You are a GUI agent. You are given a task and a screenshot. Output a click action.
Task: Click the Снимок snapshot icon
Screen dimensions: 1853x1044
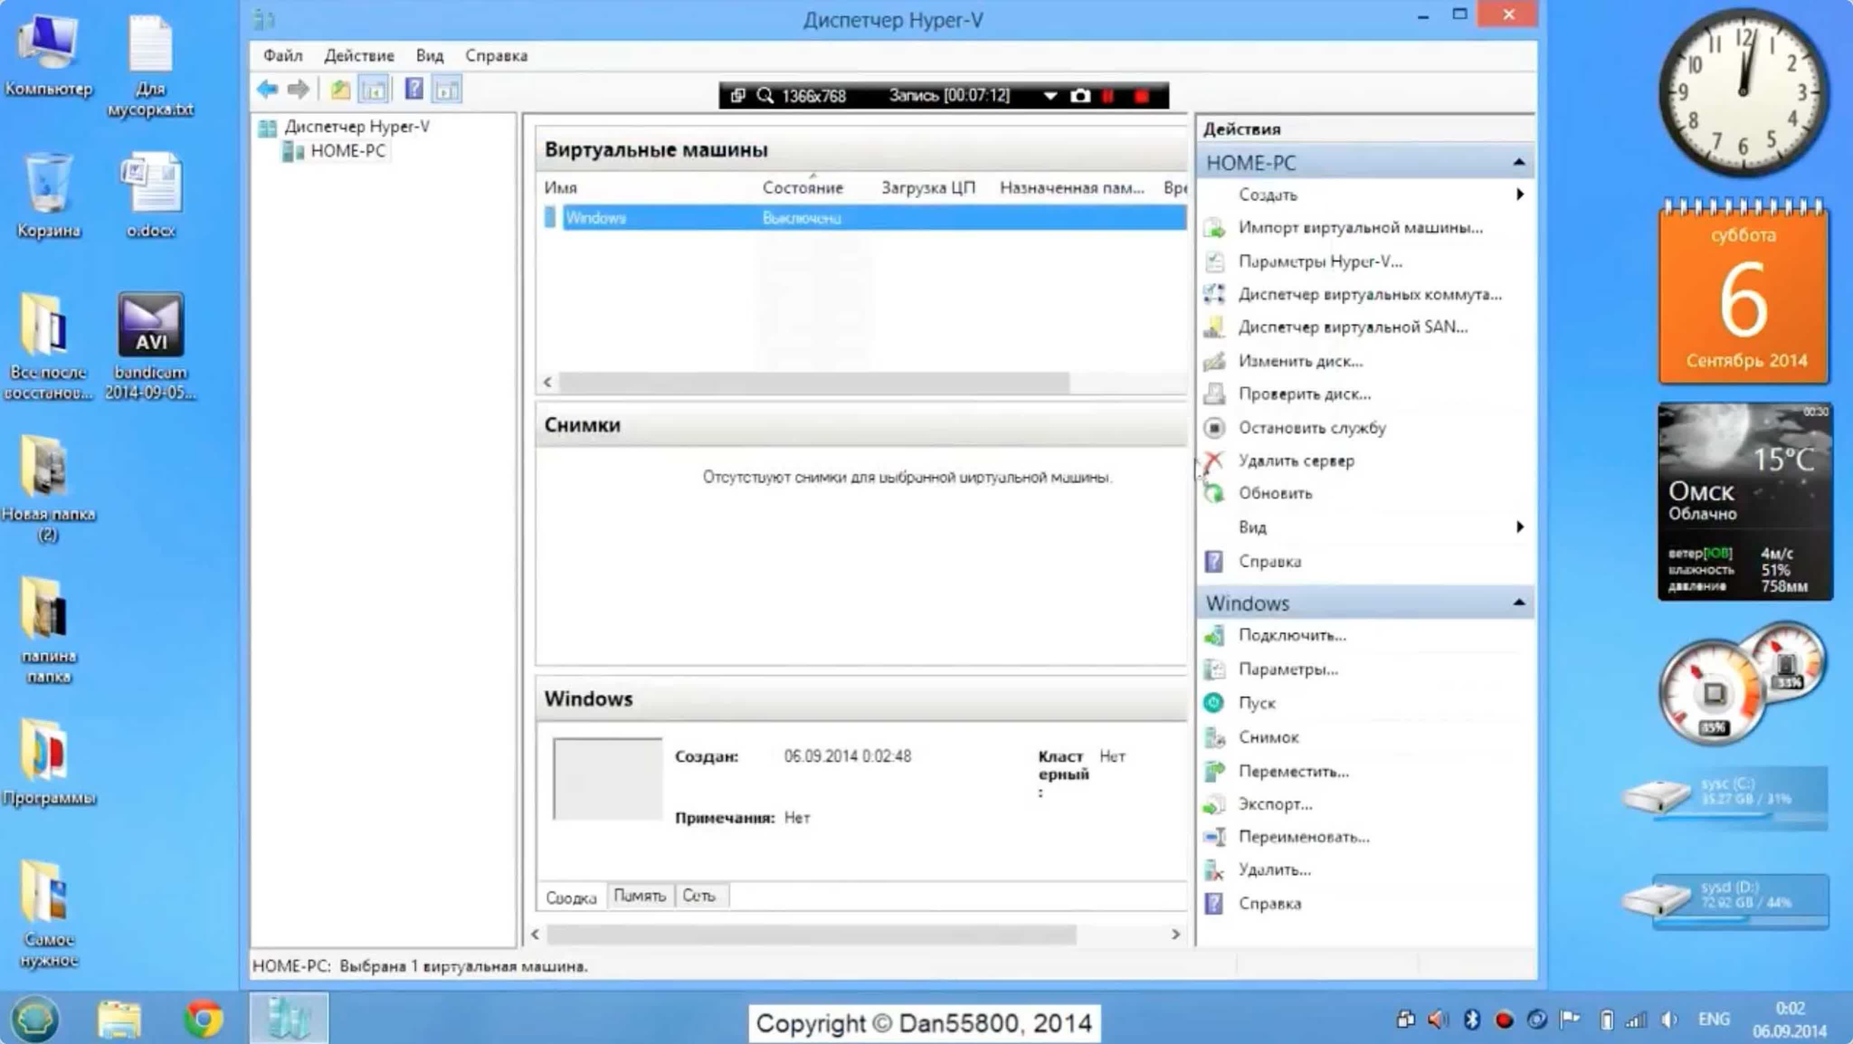click(1214, 738)
